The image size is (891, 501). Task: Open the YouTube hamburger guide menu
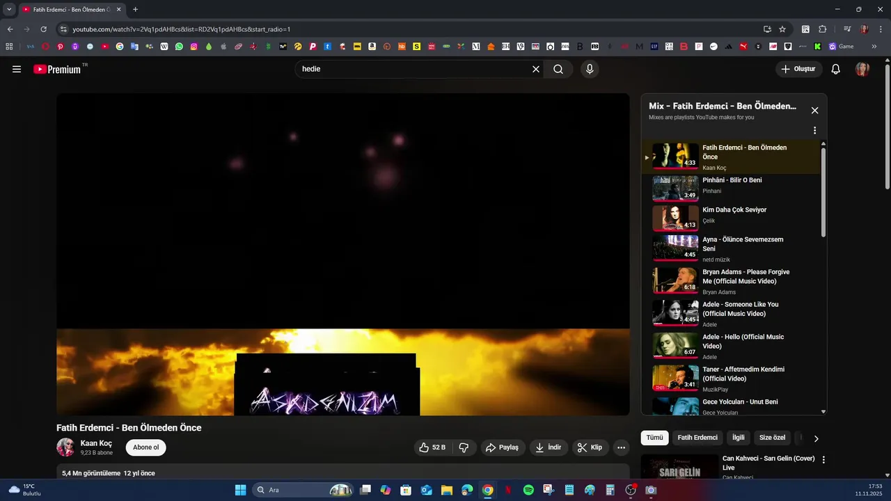tap(17, 69)
